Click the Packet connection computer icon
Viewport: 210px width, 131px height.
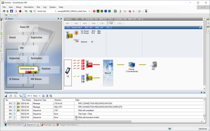(132, 64)
